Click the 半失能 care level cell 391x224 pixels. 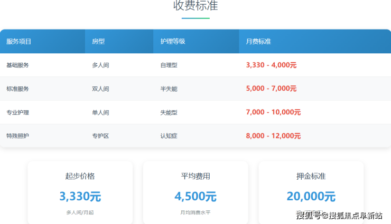(169, 89)
